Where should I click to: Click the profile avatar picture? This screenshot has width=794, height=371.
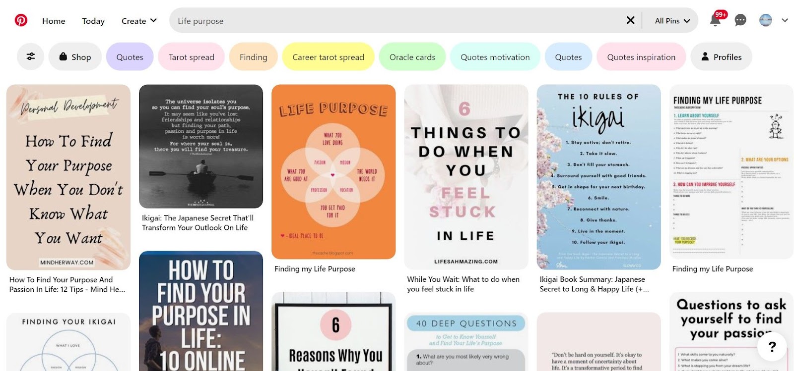coord(766,20)
